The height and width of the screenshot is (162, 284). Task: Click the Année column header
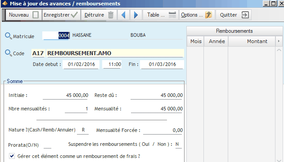(216, 41)
